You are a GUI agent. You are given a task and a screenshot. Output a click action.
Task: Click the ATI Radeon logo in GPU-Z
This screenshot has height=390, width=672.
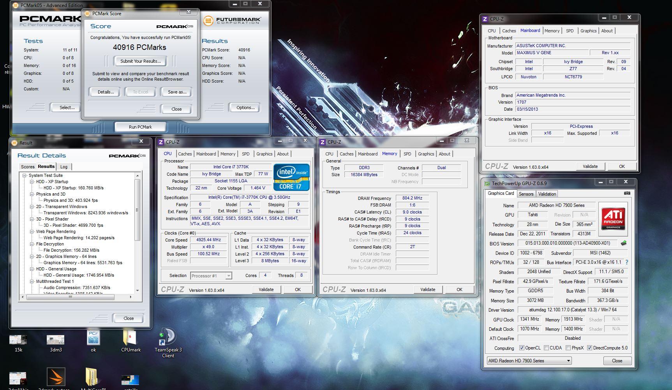[613, 218]
